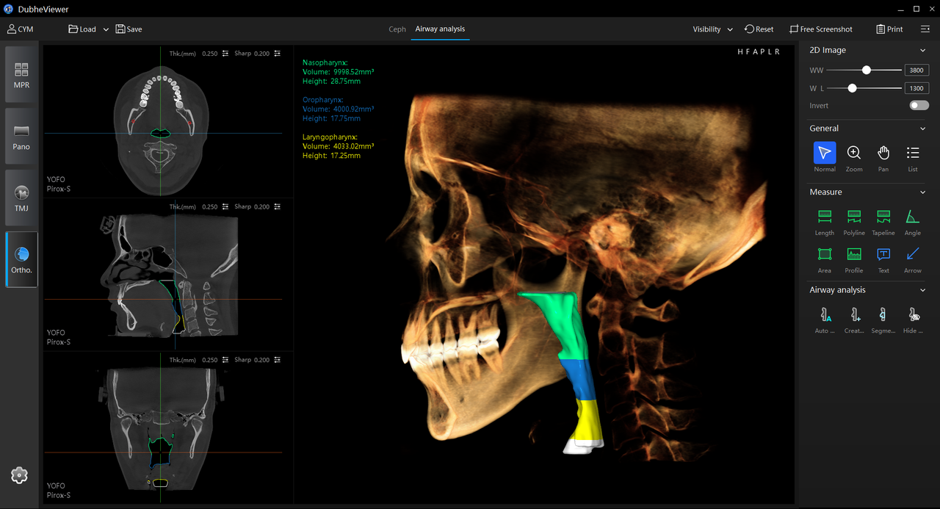Click the sagittal CT slice view

pos(167,276)
